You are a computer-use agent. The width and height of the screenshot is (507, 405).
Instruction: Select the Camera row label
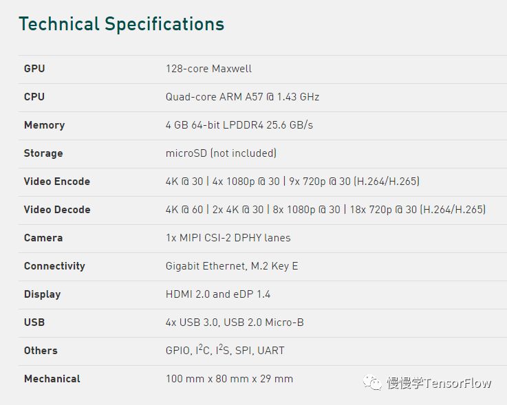pos(43,238)
